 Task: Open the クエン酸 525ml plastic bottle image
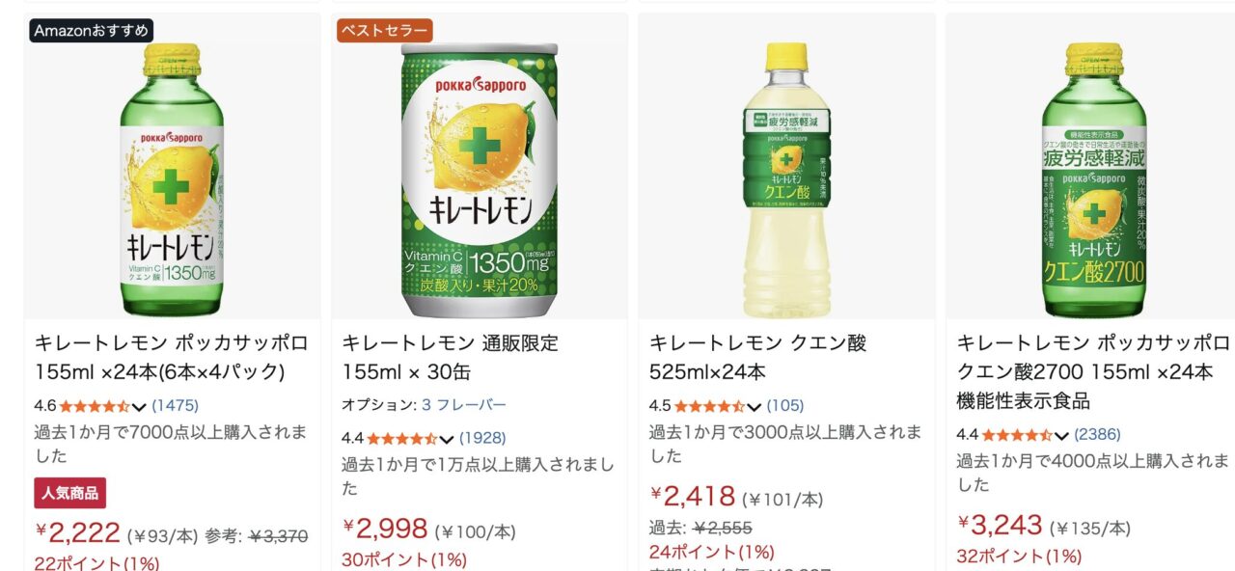click(786, 179)
